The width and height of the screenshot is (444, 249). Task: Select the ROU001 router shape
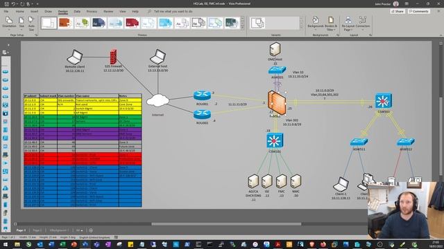pyautogui.click(x=202, y=95)
